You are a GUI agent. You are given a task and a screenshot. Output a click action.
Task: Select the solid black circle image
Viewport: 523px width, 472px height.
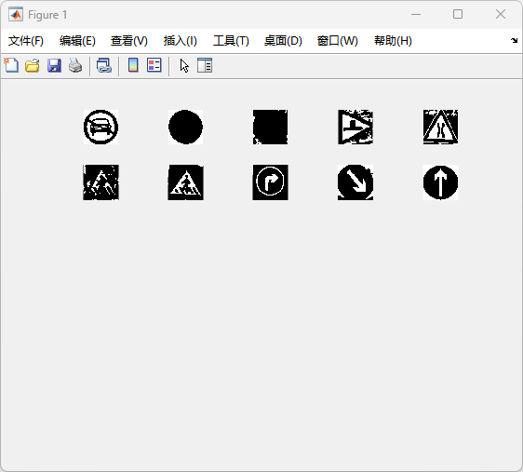click(x=185, y=128)
